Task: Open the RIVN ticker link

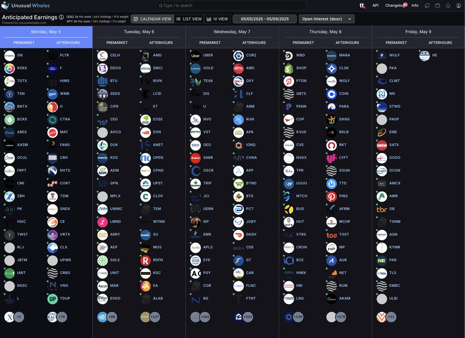Action: pyautogui.click(x=158, y=81)
